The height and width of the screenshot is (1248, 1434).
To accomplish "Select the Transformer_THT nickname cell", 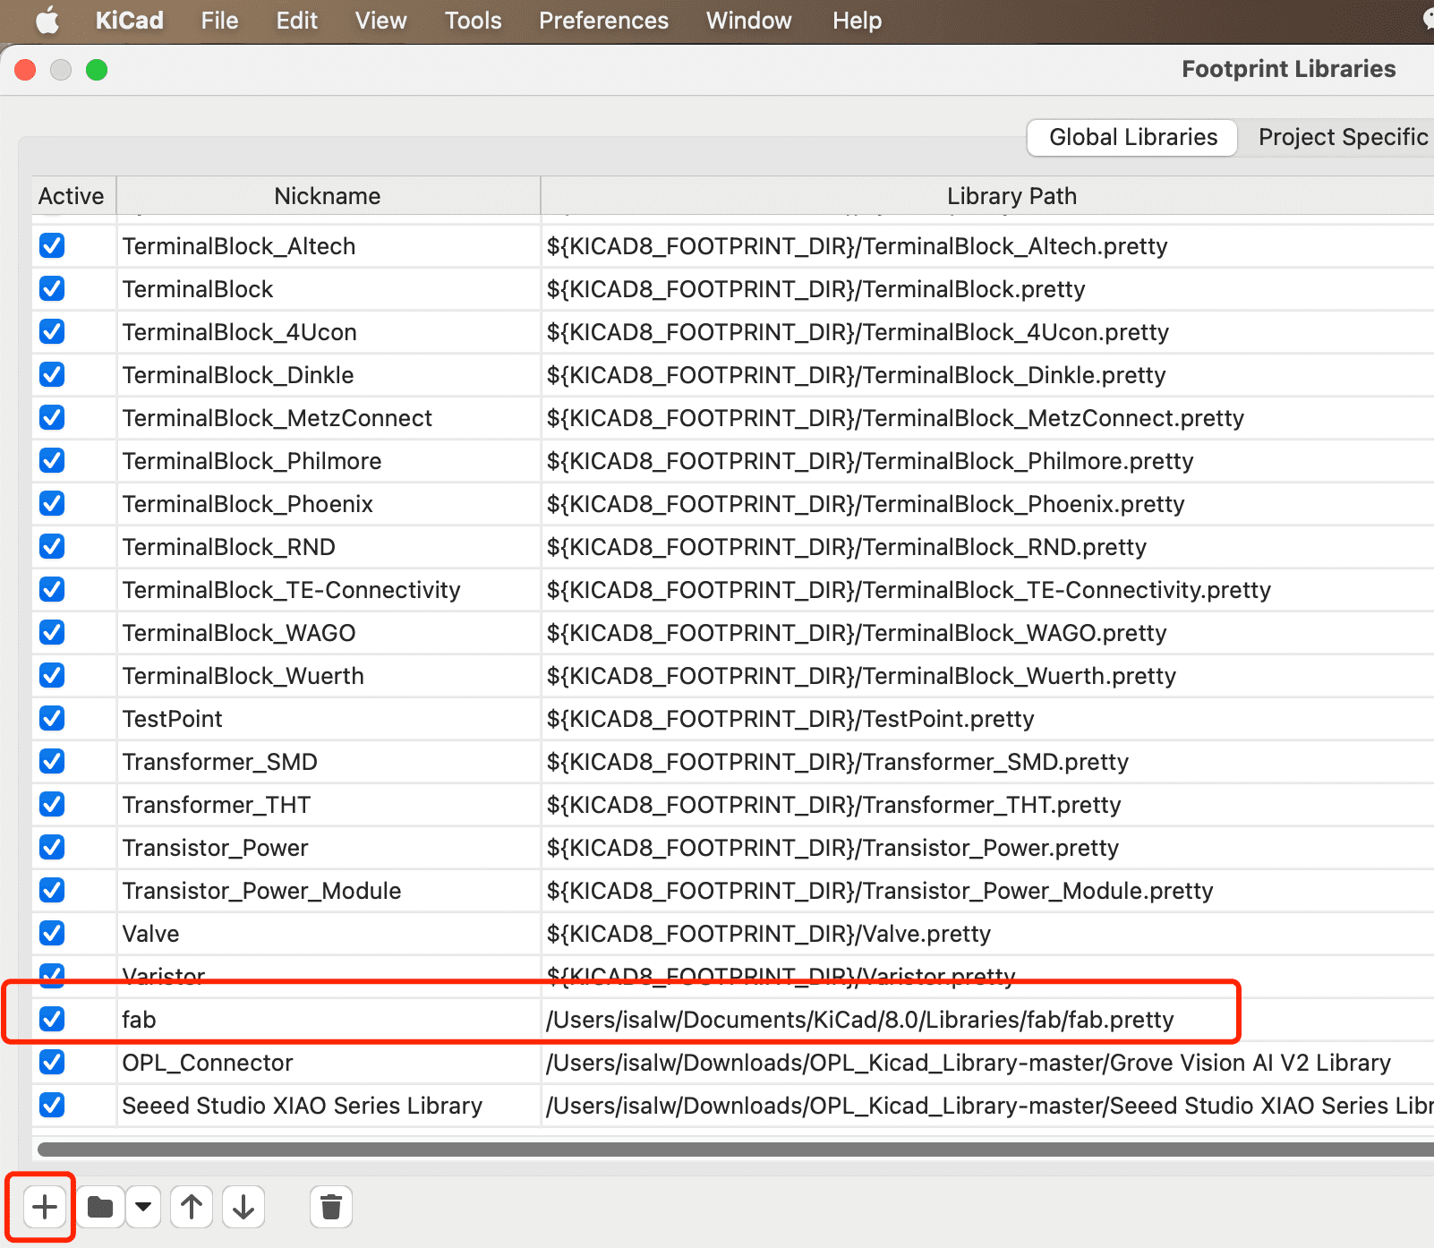I will point(328,804).
